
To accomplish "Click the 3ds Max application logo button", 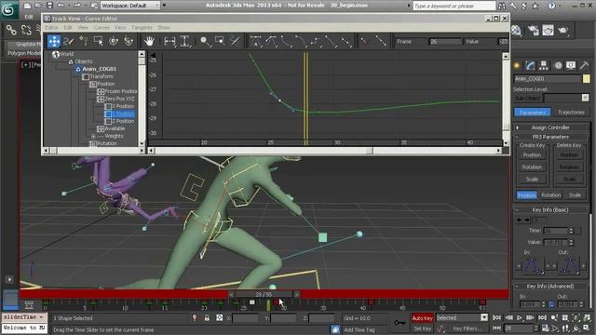I will pos(8,9).
